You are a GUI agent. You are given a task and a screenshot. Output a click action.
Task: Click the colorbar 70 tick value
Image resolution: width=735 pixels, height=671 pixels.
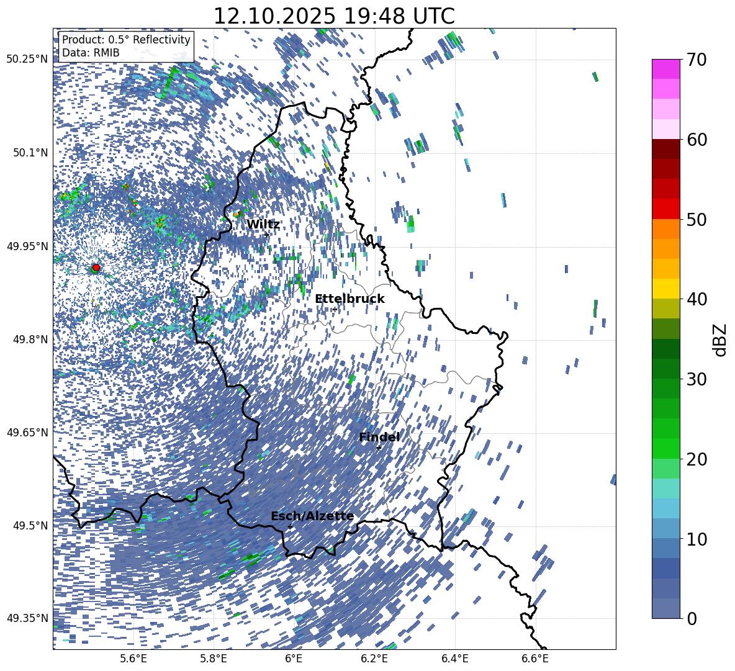coord(696,60)
